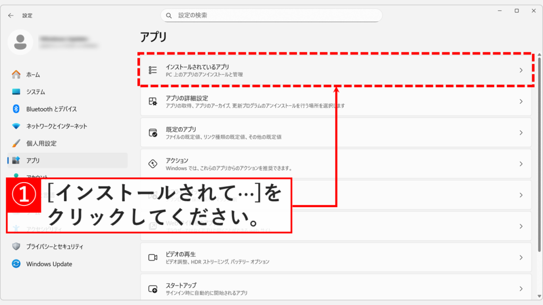The image size is (543, 305).
Task: Expand the インストールされているアプリ row chevron
Action: [x=522, y=70]
